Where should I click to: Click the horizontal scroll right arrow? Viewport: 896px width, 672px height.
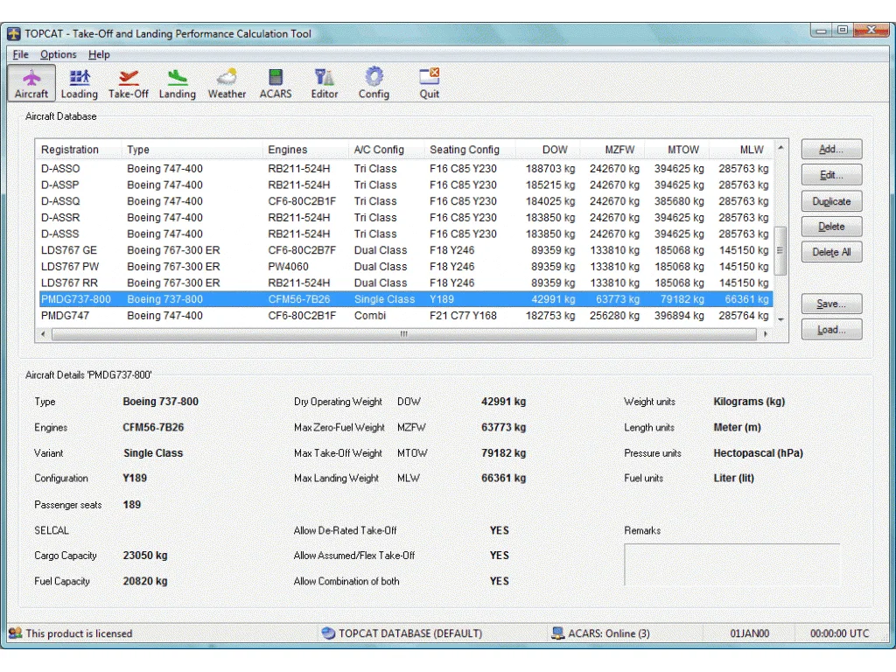(765, 333)
